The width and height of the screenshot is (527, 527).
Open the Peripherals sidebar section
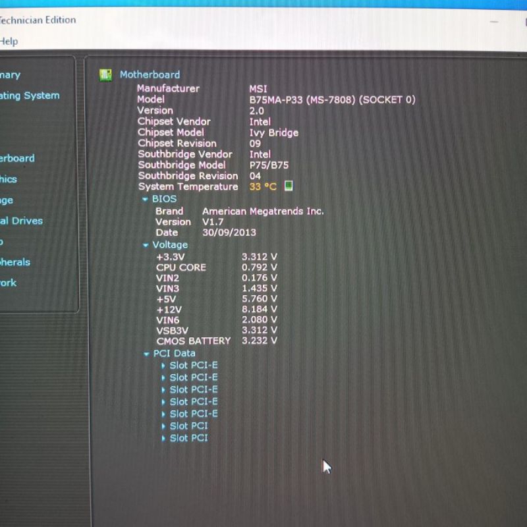15,262
